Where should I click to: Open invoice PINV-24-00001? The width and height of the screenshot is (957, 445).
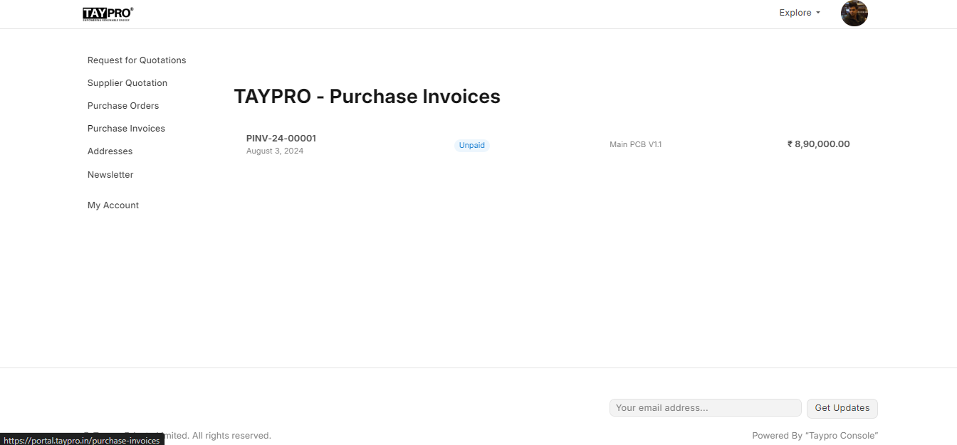click(281, 138)
